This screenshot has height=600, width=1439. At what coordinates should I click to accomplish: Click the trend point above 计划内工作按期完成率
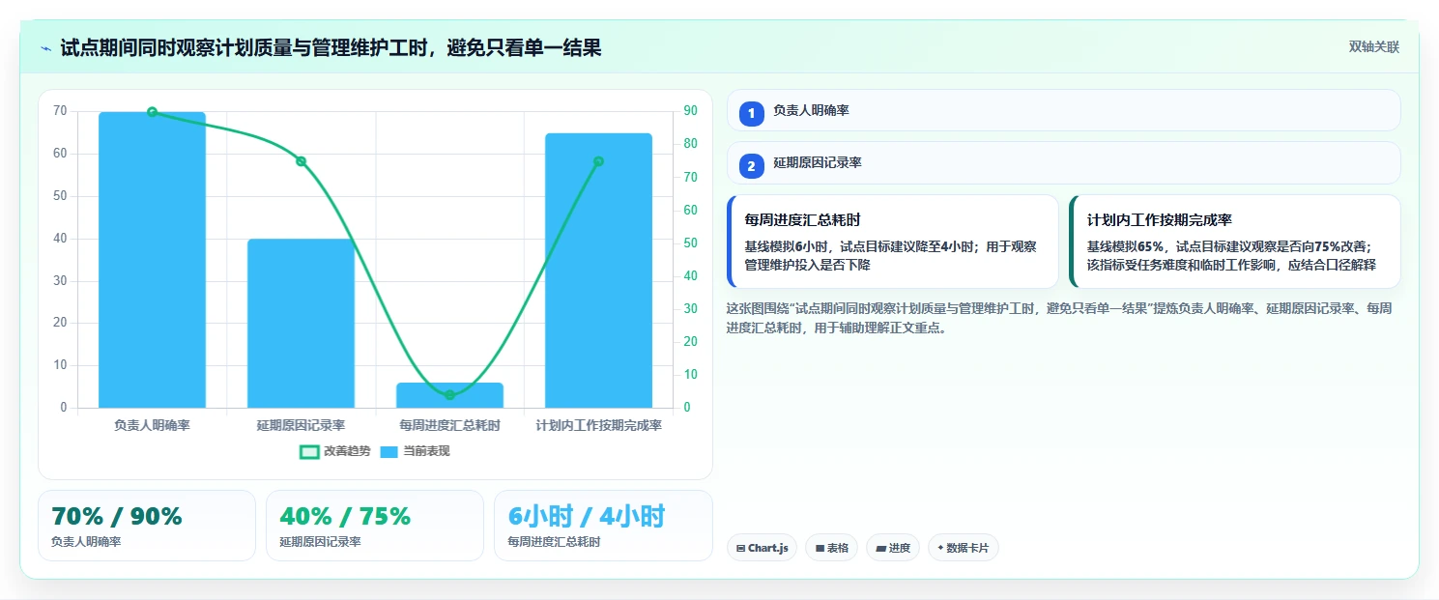coord(598,161)
